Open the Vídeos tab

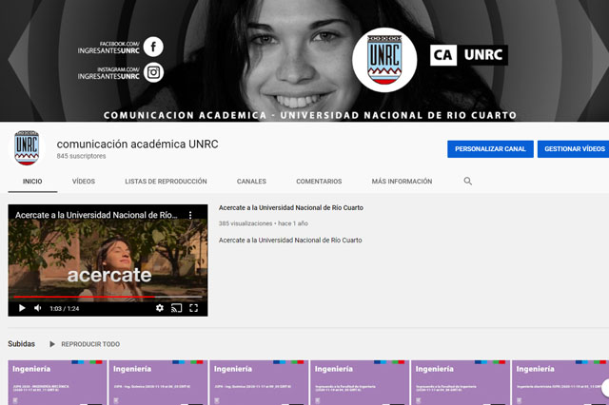click(84, 182)
